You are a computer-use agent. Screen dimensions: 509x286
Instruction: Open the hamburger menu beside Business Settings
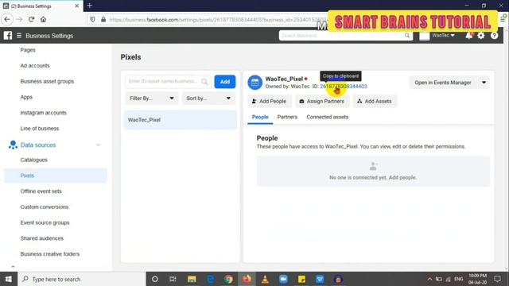tap(19, 35)
